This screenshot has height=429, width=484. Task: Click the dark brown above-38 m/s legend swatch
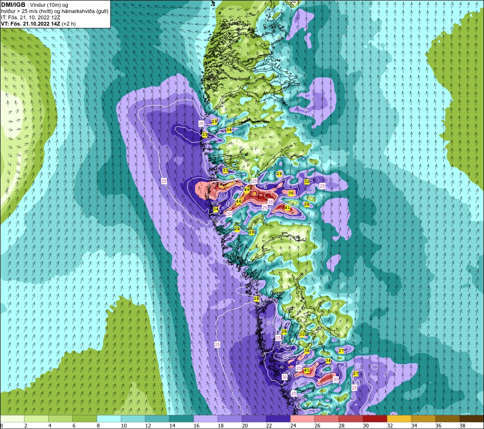471,418
